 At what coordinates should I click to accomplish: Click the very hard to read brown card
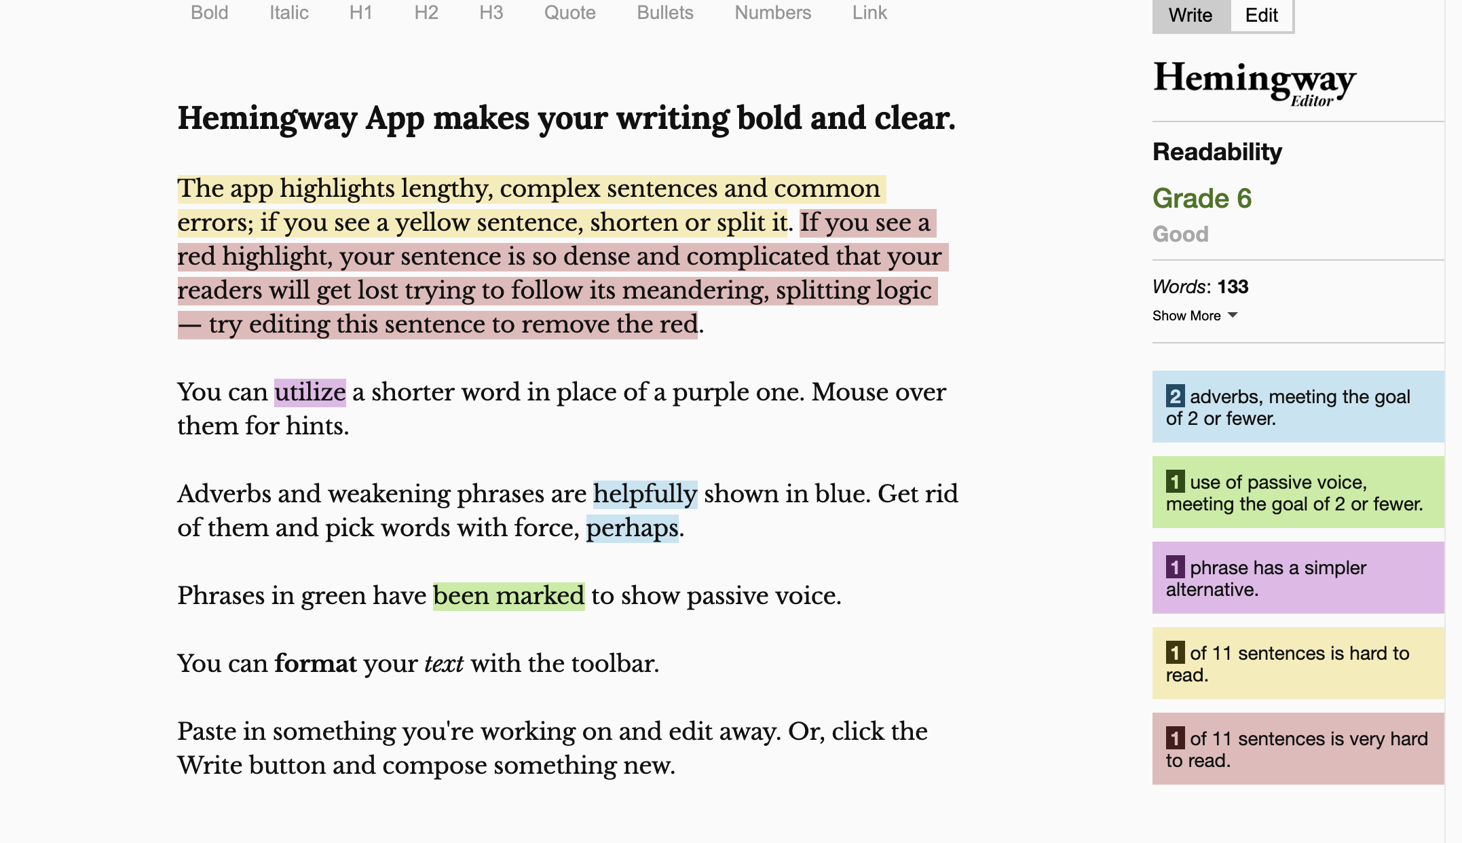[1297, 748]
